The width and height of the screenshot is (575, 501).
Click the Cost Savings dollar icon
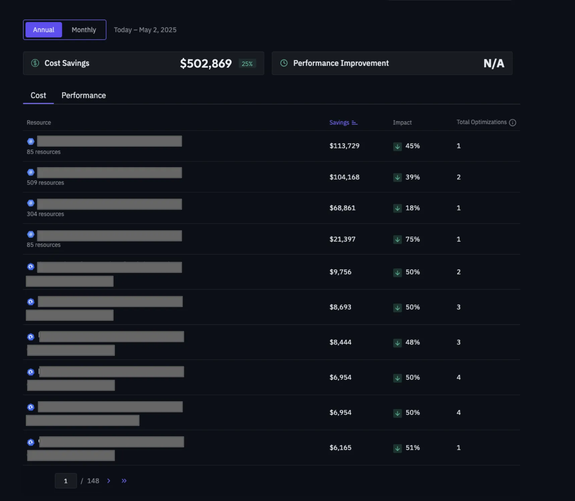point(35,63)
